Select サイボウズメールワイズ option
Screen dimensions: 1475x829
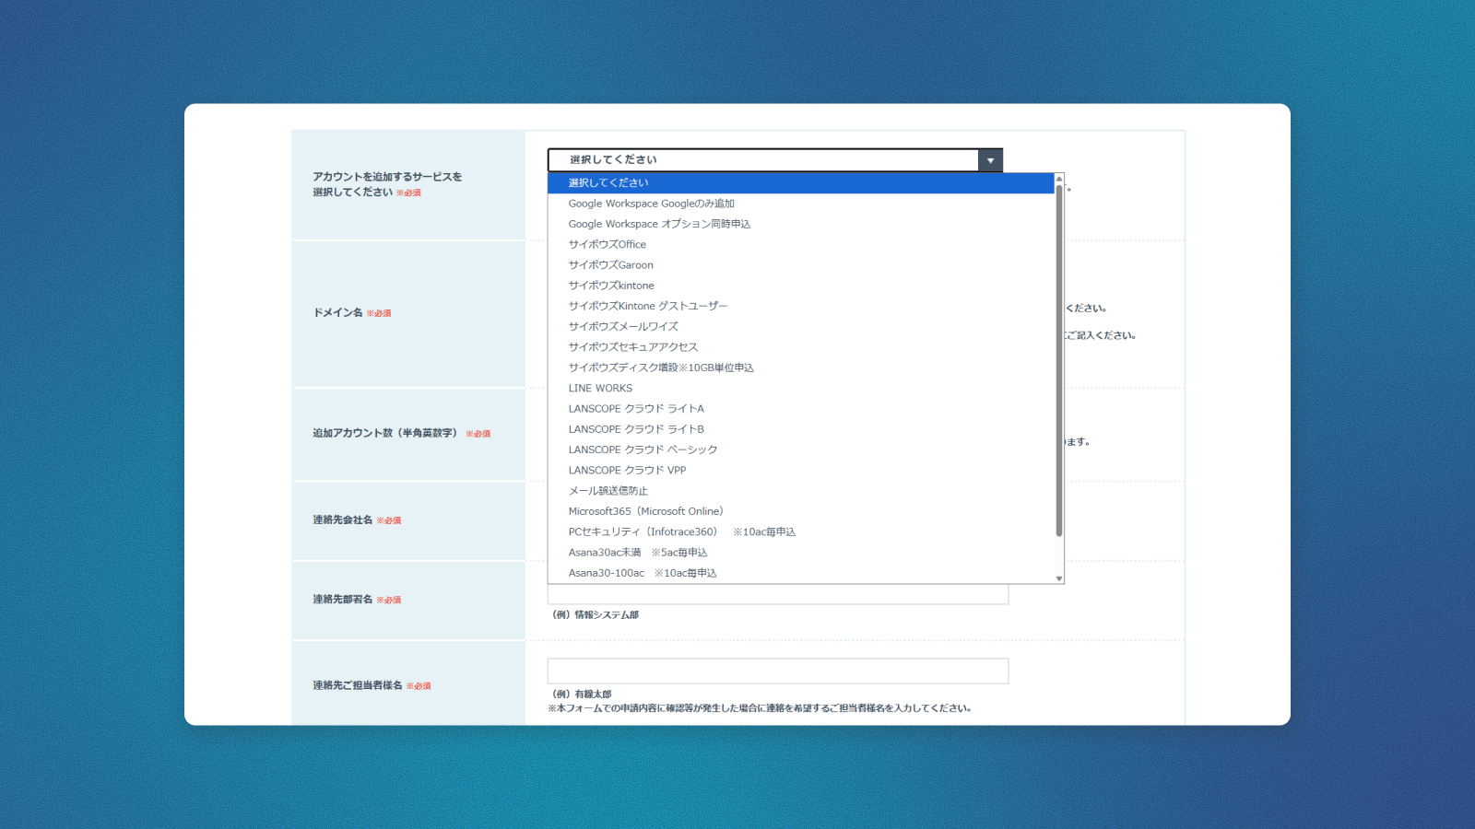tap(801, 326)
